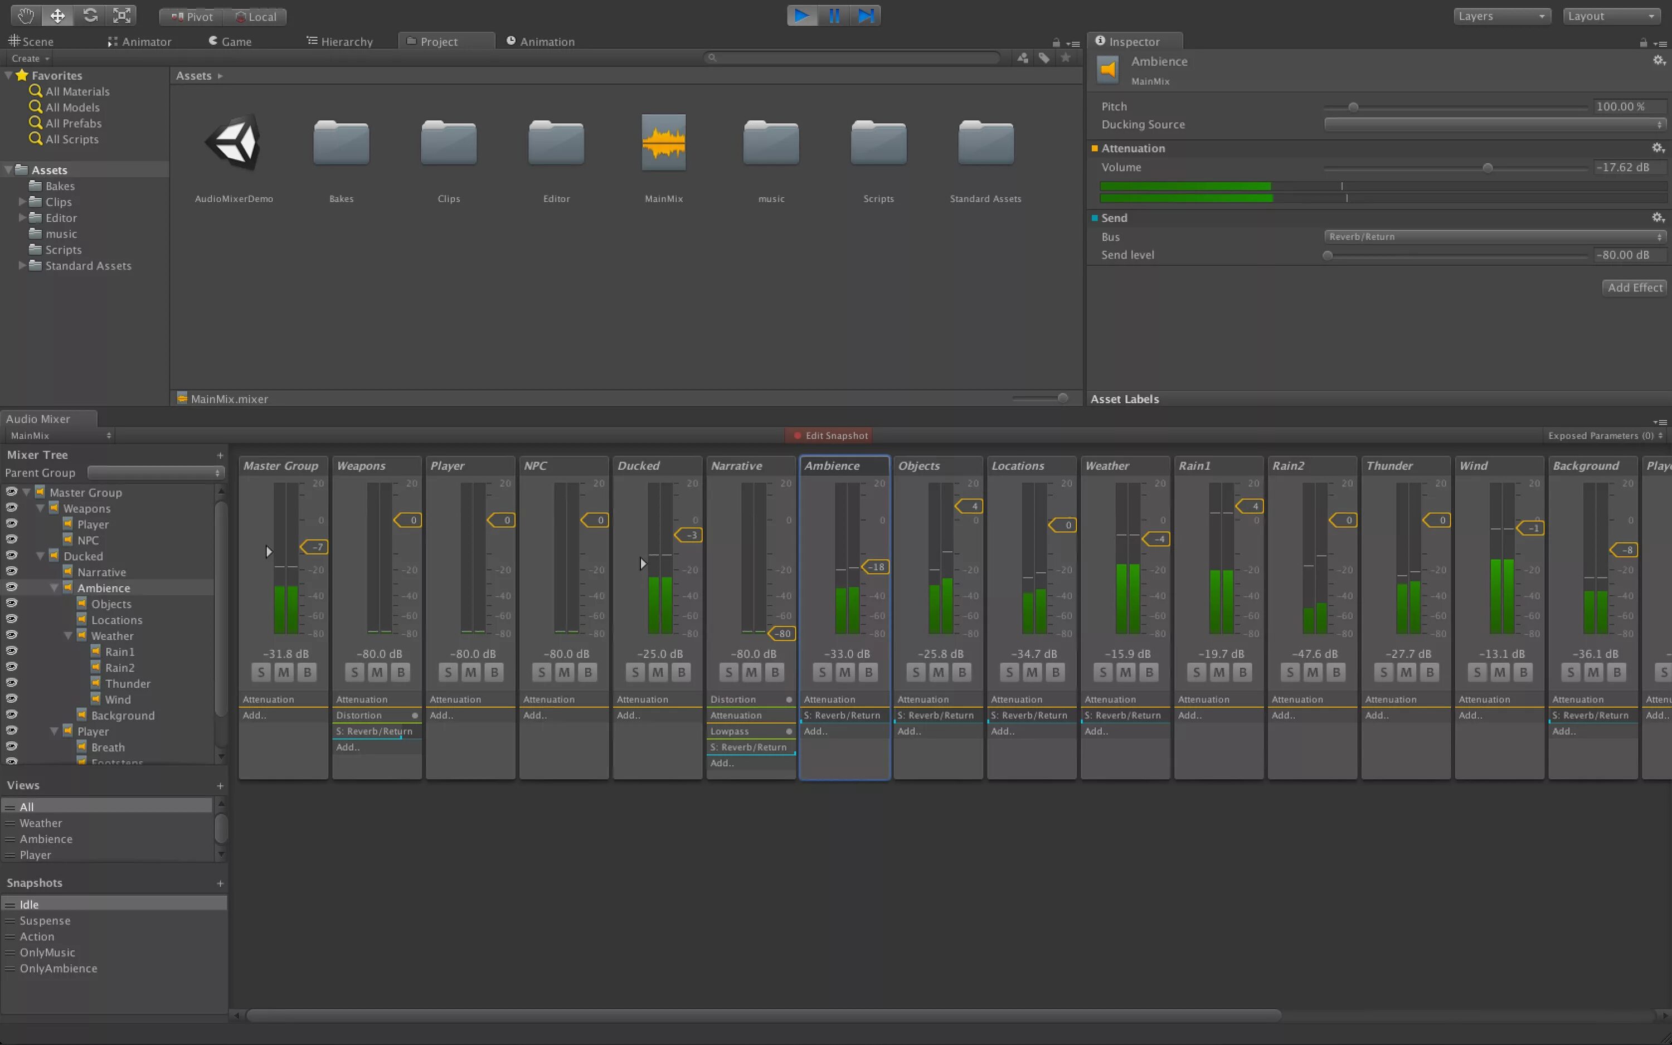Toggle visibility eye for Narrative group
Image resolution: width=1672 pixels, height=1045 pixels.
[x=12, y=572]
